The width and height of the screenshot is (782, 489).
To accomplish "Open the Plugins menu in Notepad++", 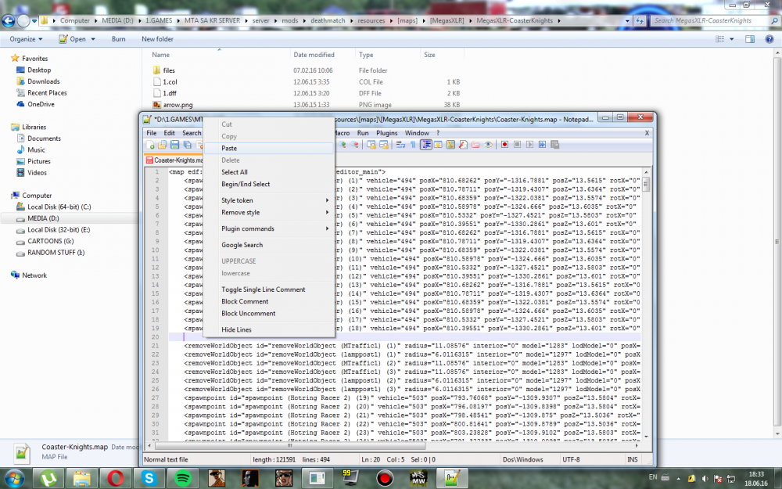I will point(387,133).
